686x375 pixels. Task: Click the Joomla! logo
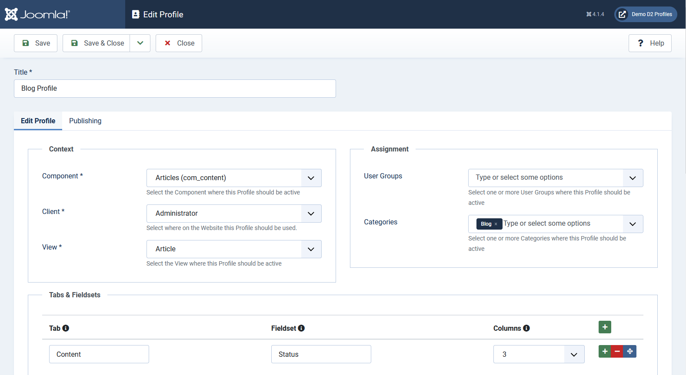tap(37, 14)
